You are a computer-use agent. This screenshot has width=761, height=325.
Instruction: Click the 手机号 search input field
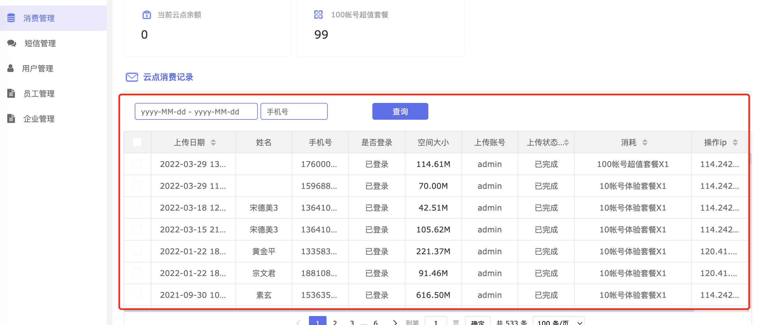294,112
